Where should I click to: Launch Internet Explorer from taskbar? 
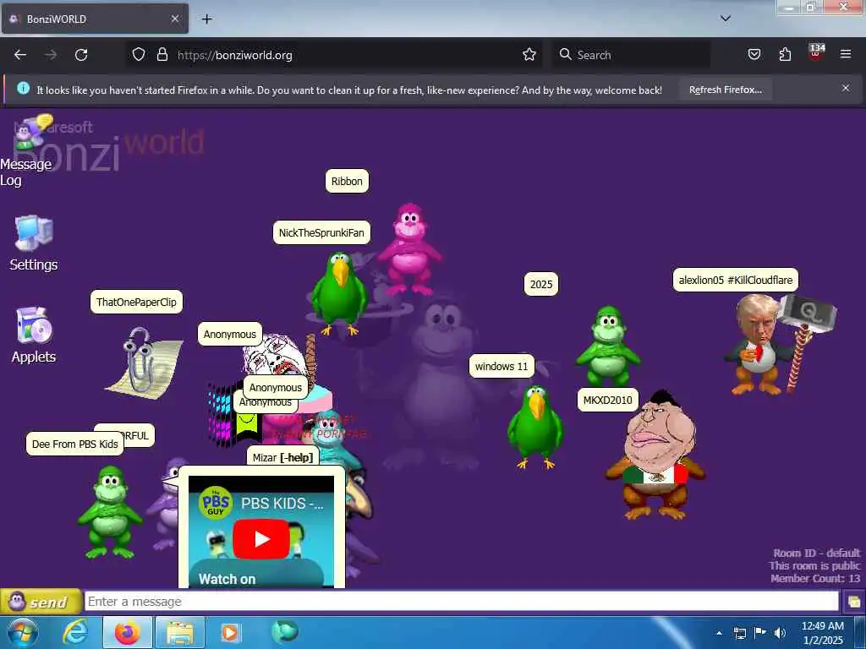point(74,632)
